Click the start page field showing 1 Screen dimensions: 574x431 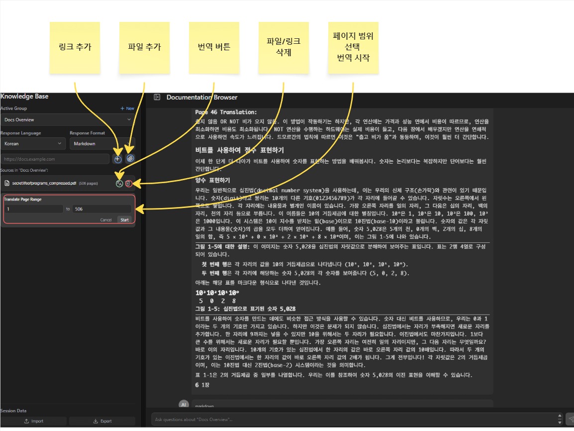34,209
